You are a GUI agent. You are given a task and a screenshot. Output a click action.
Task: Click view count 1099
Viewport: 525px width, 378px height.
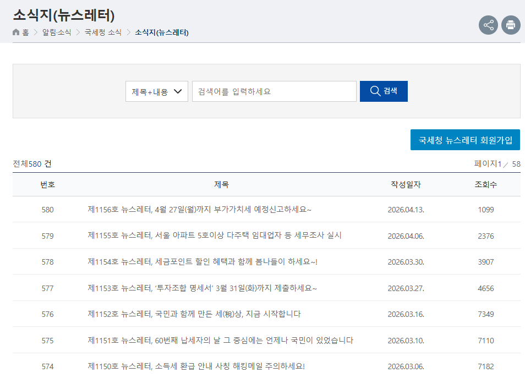[486, 210]
